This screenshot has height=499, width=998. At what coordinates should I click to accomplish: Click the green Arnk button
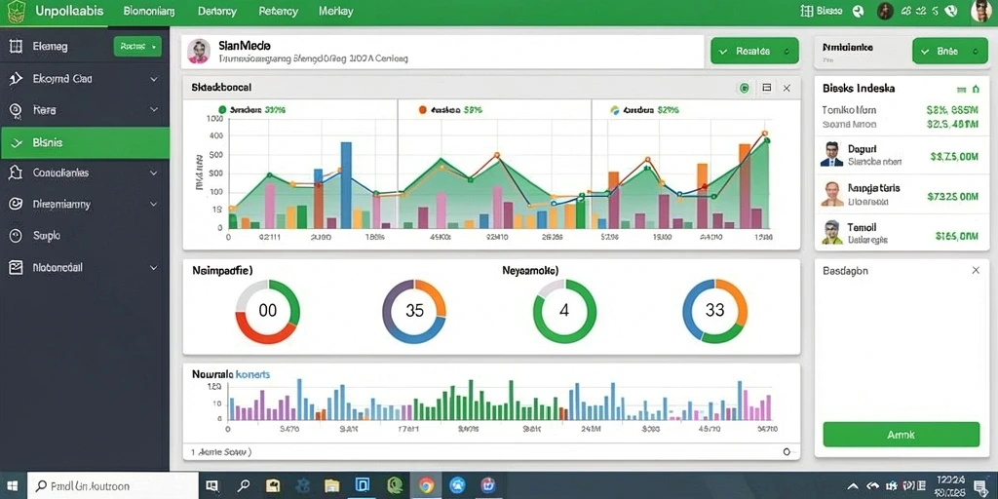tap(901, 435)
